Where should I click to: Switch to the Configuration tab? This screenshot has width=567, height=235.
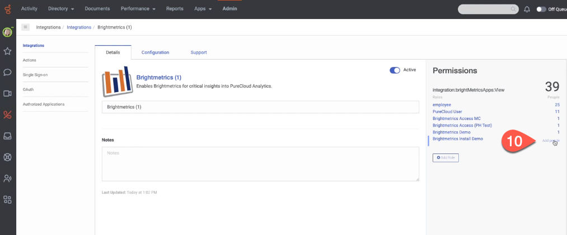click(x=155, y=52)
